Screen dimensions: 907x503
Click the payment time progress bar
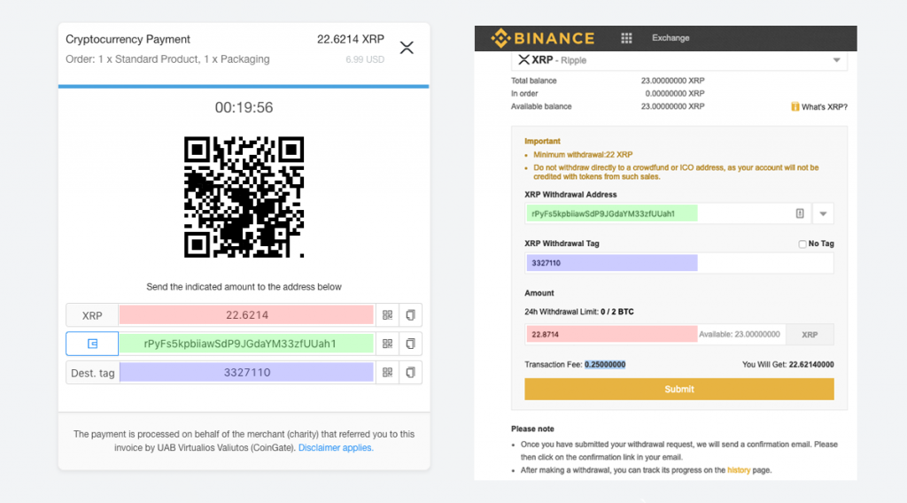tap(244, 87)
